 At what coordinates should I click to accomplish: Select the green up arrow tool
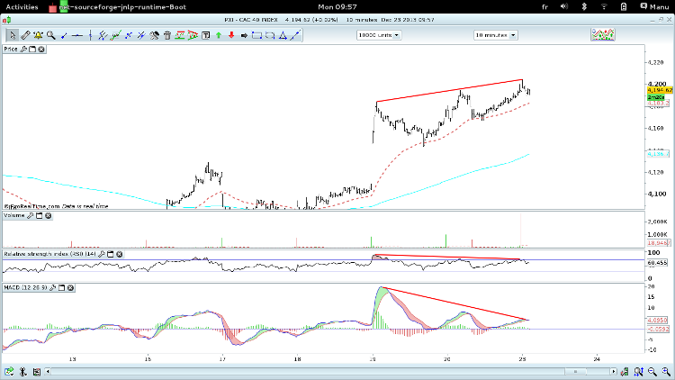click(219, 35)
